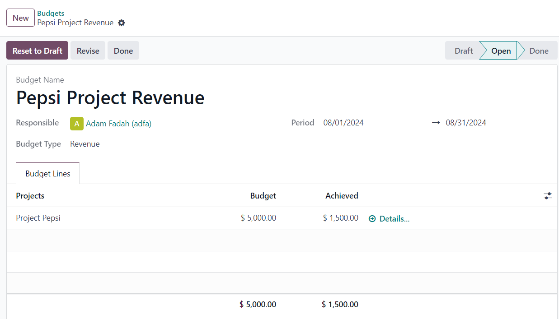Sort by the Achieved column header
This screenshot has height=319, width=559.
(x=342, y=196)
